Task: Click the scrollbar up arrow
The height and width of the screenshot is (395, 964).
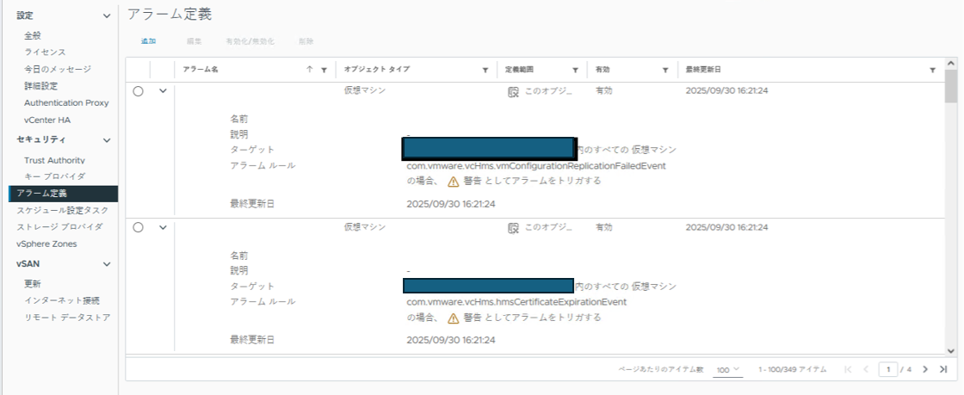Action: (950, 64)
